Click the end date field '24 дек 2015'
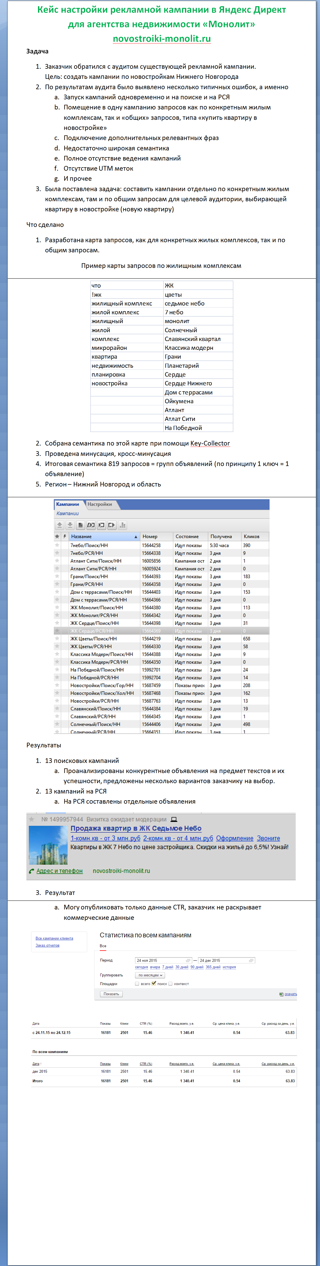This screenshot has width=320, height=1266. point(227,960)
